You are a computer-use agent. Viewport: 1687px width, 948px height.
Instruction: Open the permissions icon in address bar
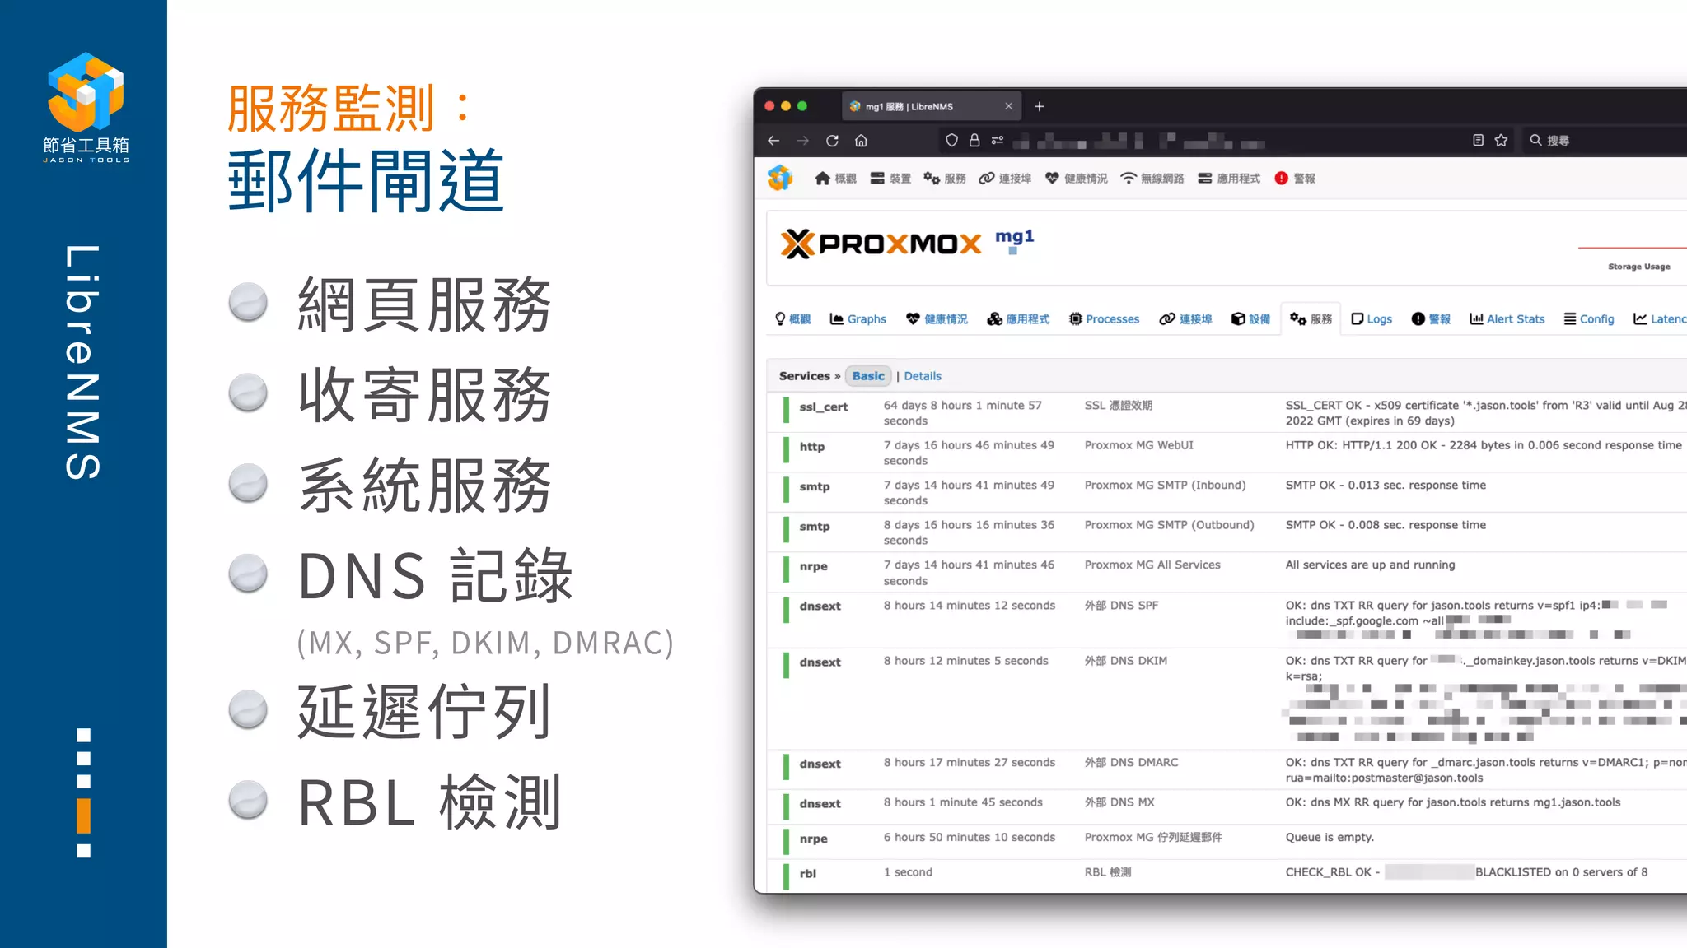(998, 141)
